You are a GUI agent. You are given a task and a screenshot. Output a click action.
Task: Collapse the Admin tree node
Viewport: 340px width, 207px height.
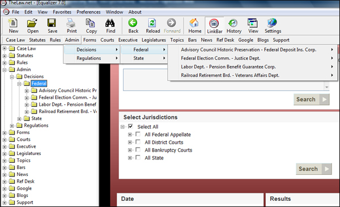(x=5, y=70)
